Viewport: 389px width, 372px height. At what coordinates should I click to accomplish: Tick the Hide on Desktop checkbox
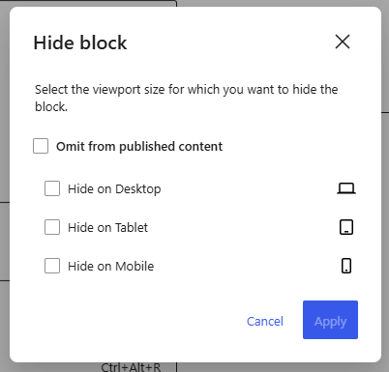[52, 188]
